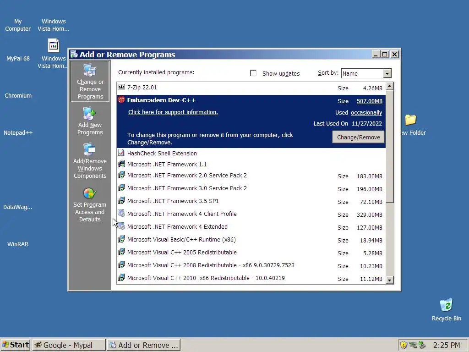Select Microsoft .NET Framework 3.5 SP1 text
The width and height of the screenshot is (469, 352).
coord(173,201)
